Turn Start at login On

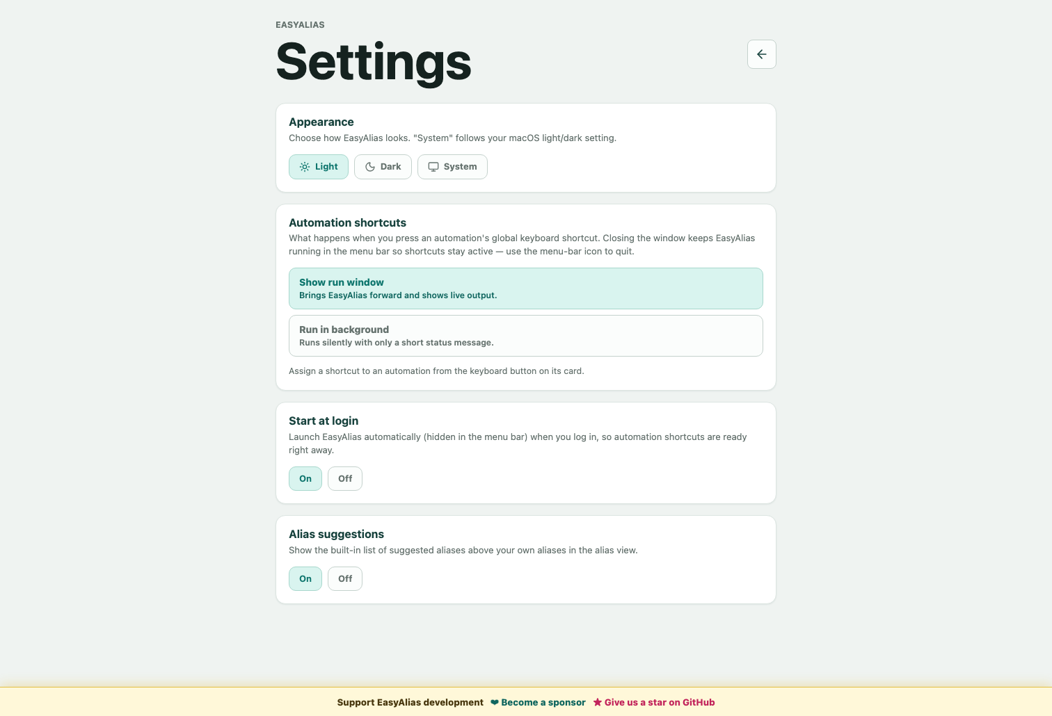pyautogui.click(x=305, y=478)
